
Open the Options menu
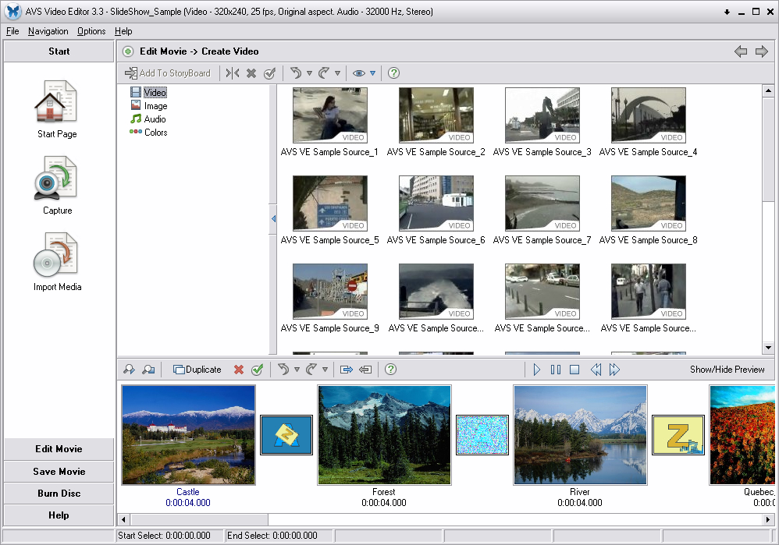point(91,31)
